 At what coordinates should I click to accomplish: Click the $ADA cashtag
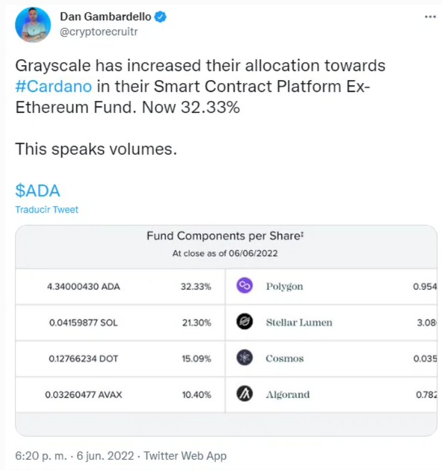[38, 191]
